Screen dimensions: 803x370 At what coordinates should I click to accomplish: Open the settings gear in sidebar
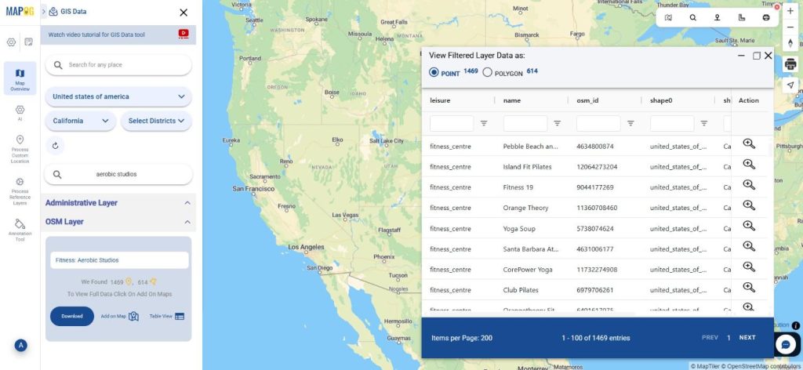(11, 42)
